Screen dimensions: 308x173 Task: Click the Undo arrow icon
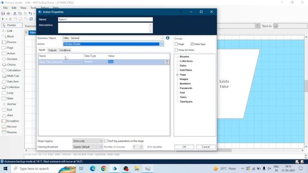pos(30,13)
